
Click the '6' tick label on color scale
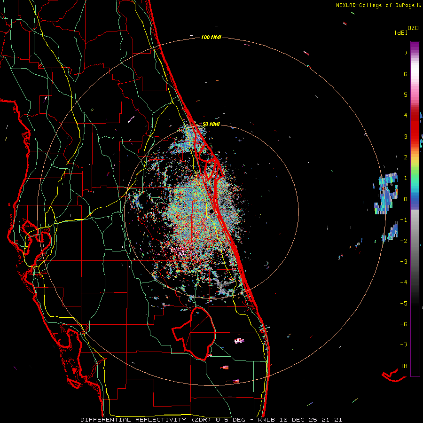click(x=406, y=74)
